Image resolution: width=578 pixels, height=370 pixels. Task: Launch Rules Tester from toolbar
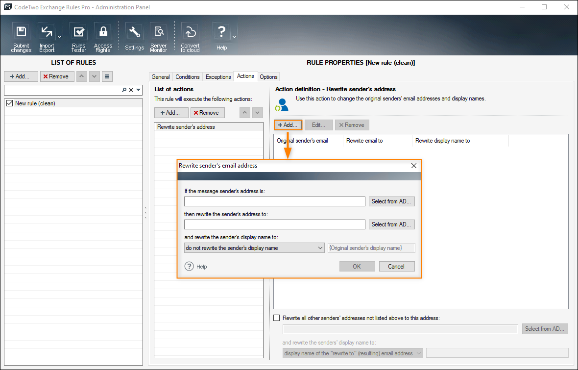78,37
